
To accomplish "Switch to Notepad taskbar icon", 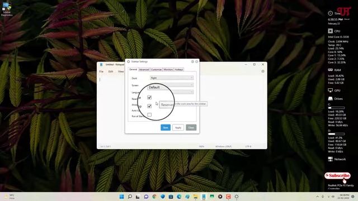I will click(204, 197).
